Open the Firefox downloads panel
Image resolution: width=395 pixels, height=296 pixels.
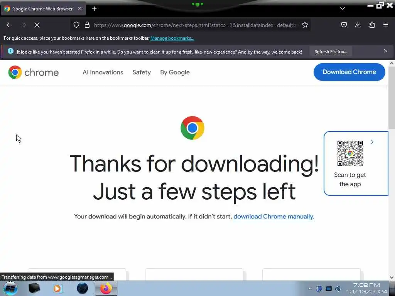tap(358, 25)
